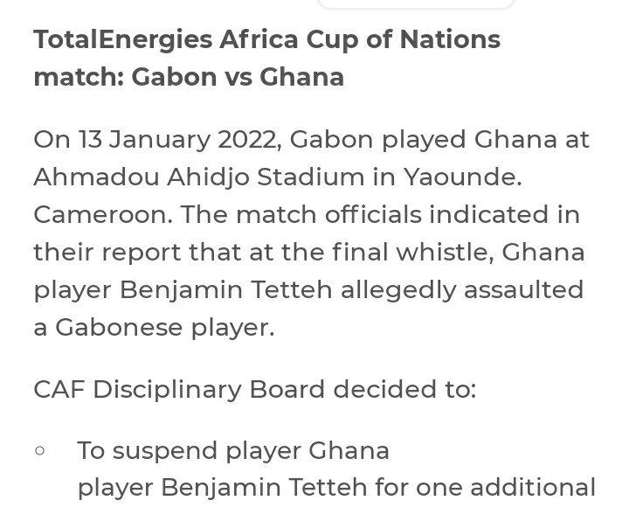Click the bullet text 'To suspend player Ghana'

pos(233,451)
